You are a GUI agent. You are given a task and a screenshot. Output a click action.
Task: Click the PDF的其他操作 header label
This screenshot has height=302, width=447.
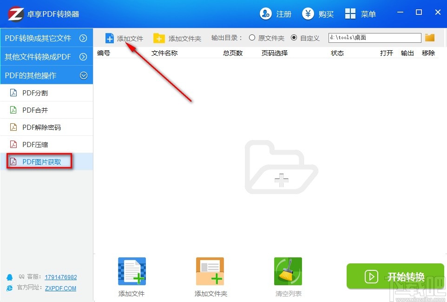point(31,75)
